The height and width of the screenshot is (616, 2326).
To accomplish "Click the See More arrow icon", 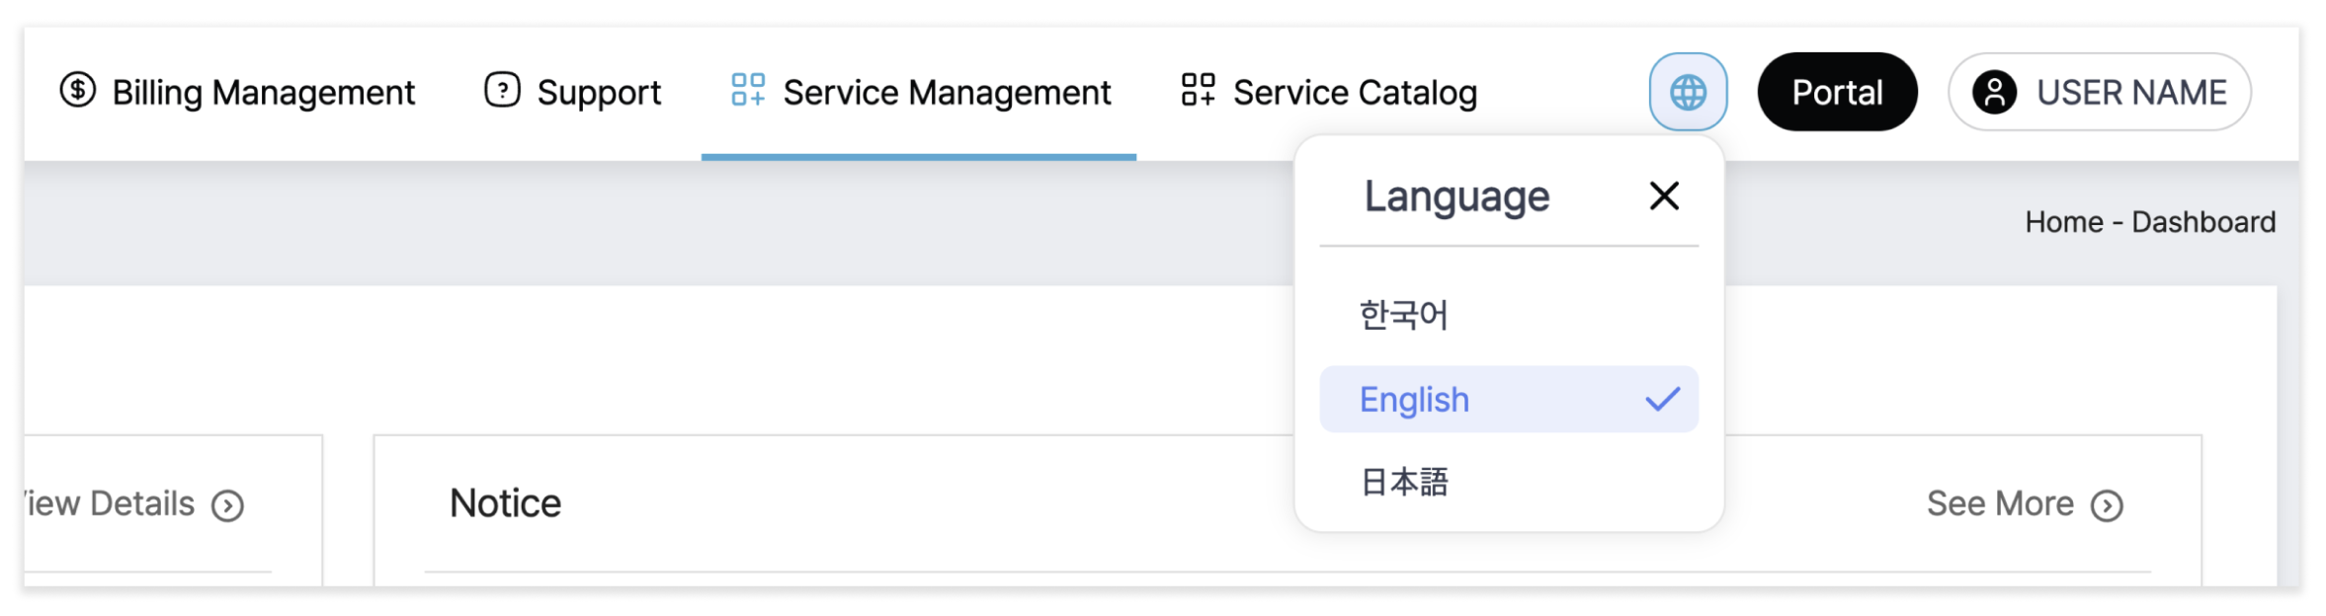I will point(2107,505).
